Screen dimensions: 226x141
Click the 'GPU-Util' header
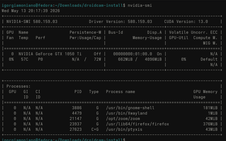pos(179,38)
